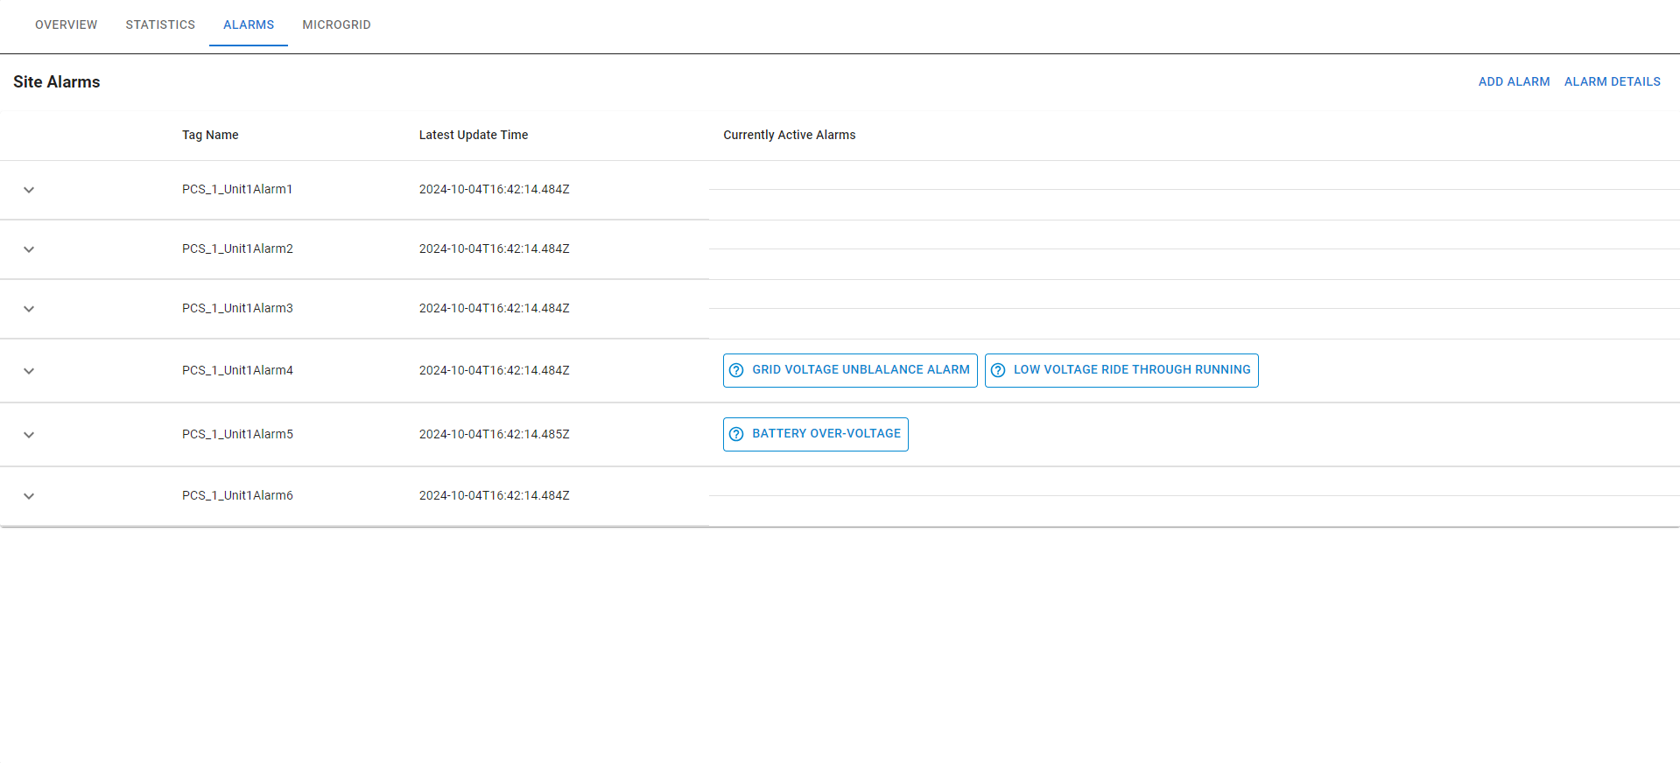Click the Add Alarm button
1680x763 pixels.
tap(1514, 81)
